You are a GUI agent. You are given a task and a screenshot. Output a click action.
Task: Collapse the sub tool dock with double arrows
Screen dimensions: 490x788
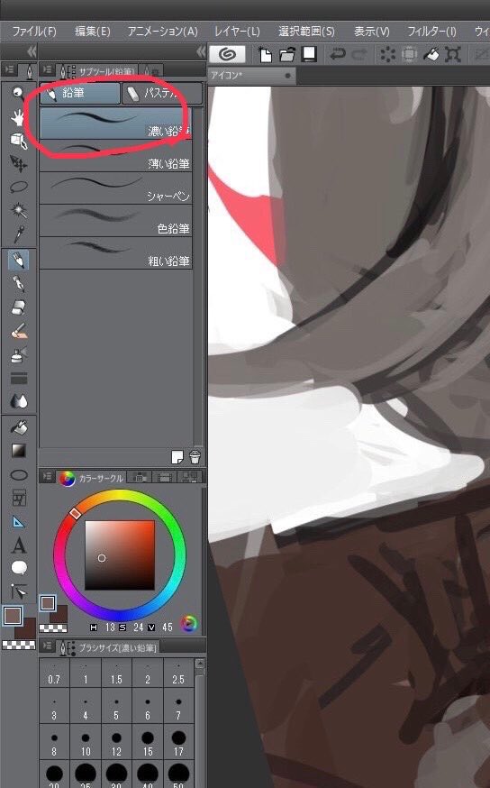coord(201,50)
